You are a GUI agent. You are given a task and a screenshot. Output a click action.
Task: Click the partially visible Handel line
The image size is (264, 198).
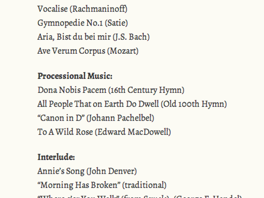tap(140, 197)
